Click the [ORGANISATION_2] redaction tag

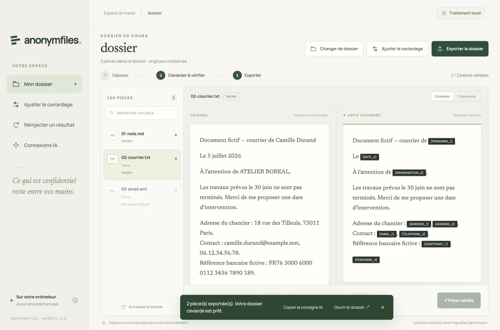[409, 172]
